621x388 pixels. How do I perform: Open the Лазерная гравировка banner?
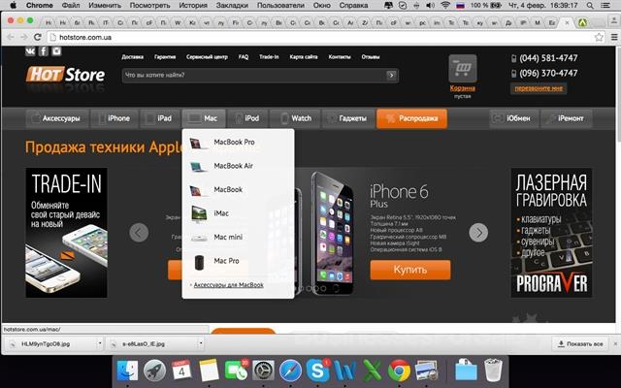coord(552,233)
